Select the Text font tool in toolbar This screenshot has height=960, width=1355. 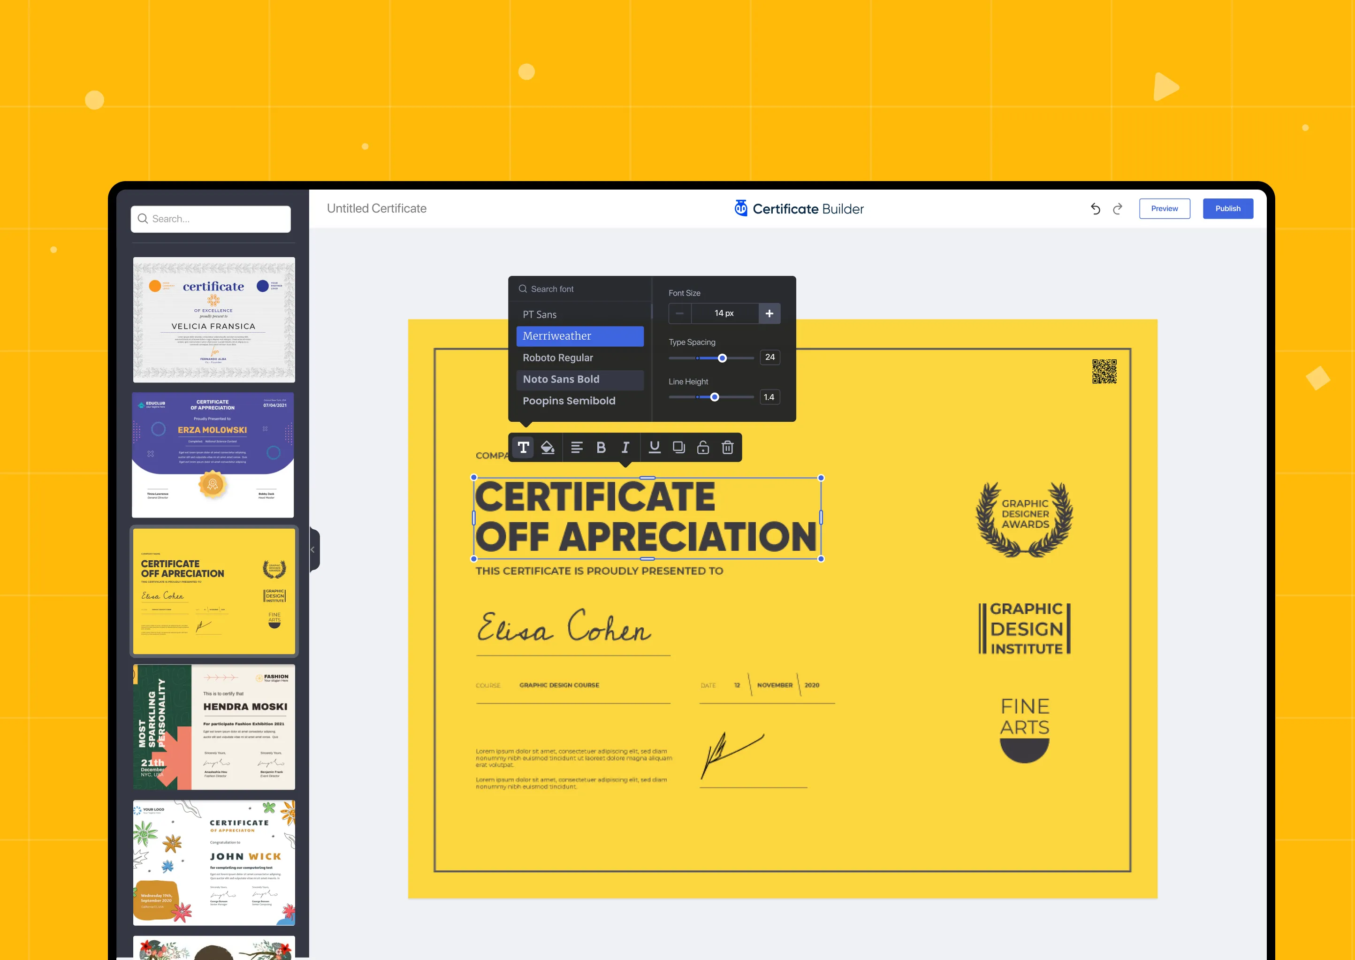coord(524,448)
